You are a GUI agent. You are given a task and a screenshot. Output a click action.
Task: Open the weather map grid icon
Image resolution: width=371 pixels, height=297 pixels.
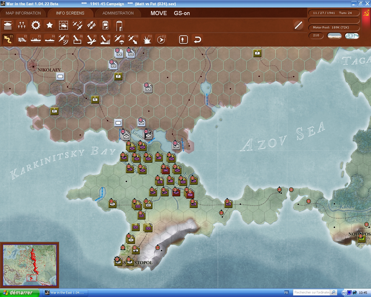pyautogui.click(x=63, y=25)
